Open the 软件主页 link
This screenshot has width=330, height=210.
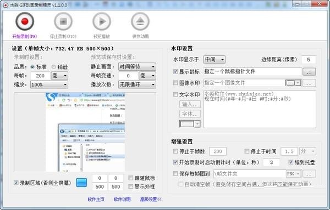(96, 199)
